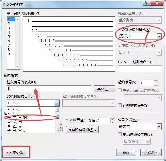
Task: Increase 起始编号 with the up arrow
Action: [156, 82]
